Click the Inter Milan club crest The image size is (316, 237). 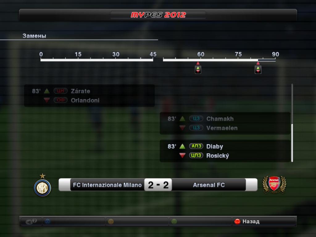tap(42, 185)
